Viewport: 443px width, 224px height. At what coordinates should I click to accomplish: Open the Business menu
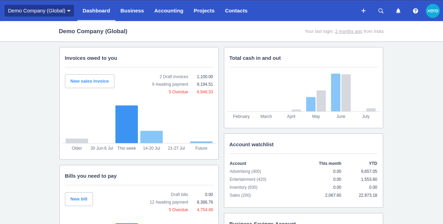132,11
